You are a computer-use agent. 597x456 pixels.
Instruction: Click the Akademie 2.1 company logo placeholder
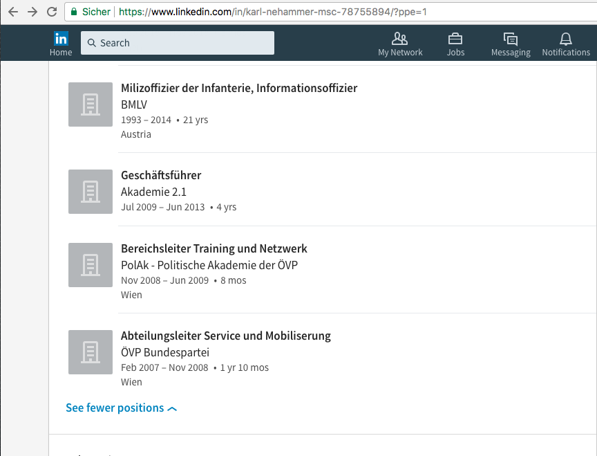pyautogui.click(x=91, y=192)
